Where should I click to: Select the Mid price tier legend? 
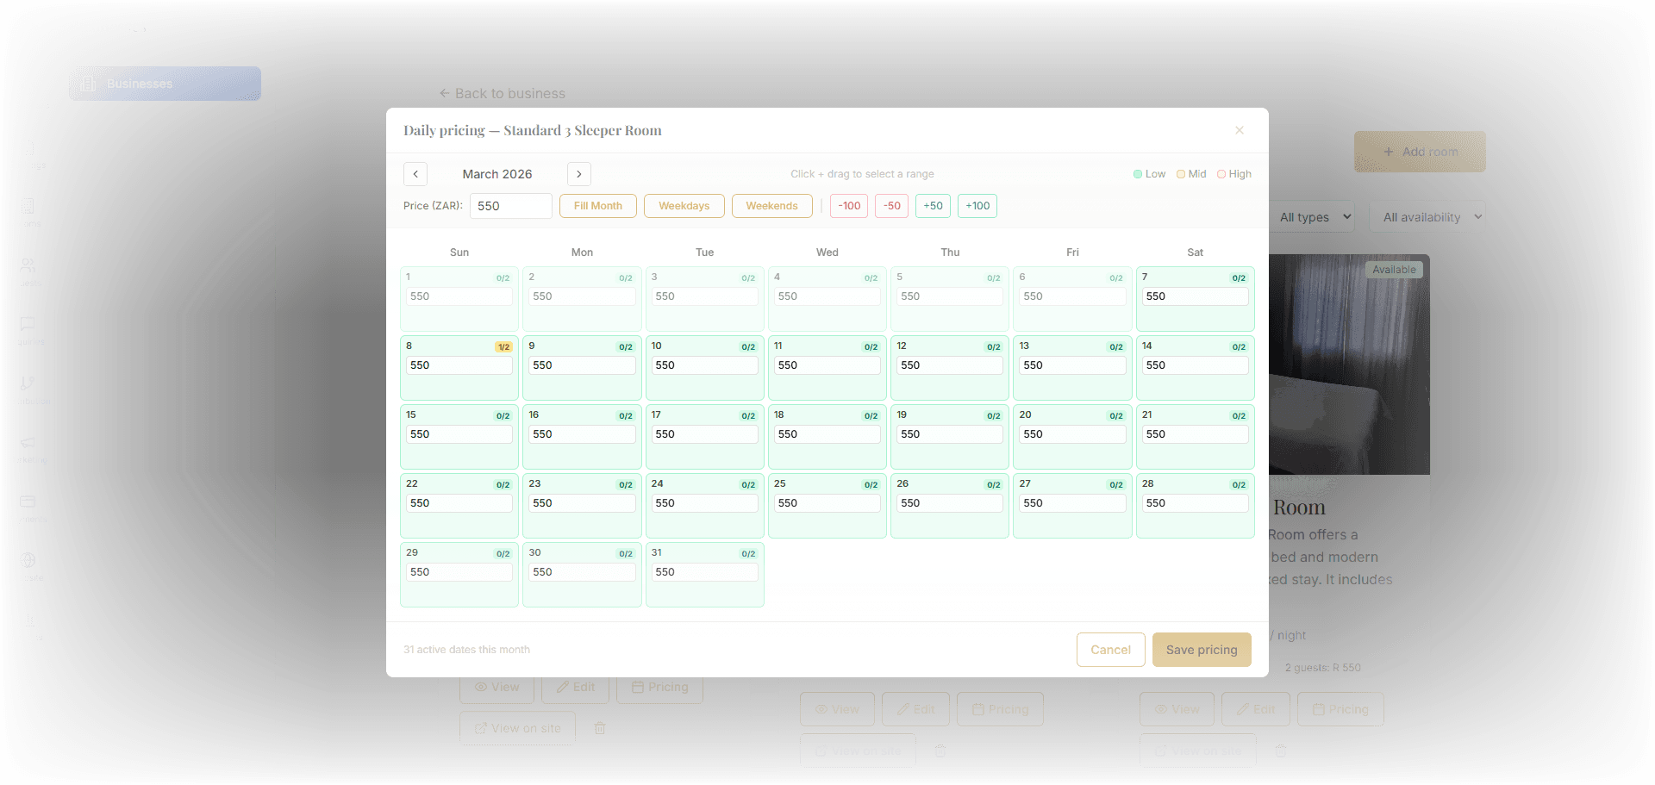[1192, 173]
